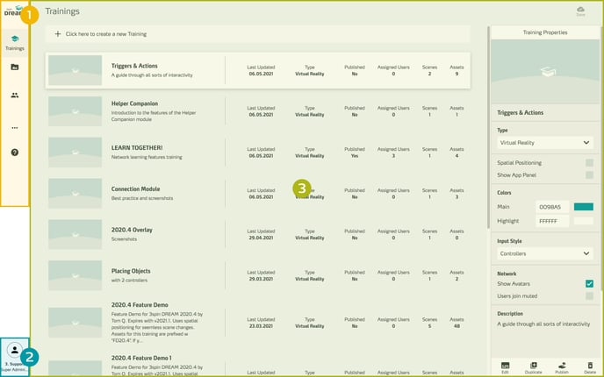Open the folder assets icon in sidebar
Screen dimensions: 604x377
click(14, 67)
